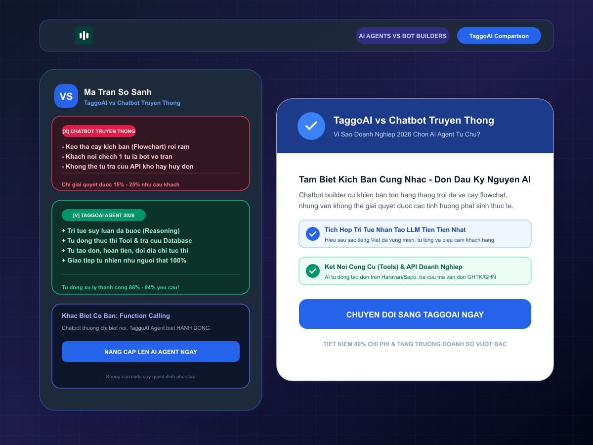This screenshot has height=445, width=593.
Task: Click text Hieu sau sac tieng Viet
Action: point(409,240)
